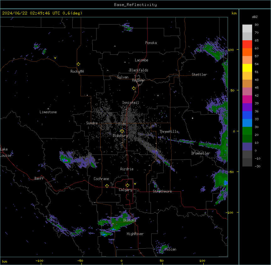Pick the blue swatch between 36 and 33 dBZ
Screen dimensions: 271x265
point(247,115)
